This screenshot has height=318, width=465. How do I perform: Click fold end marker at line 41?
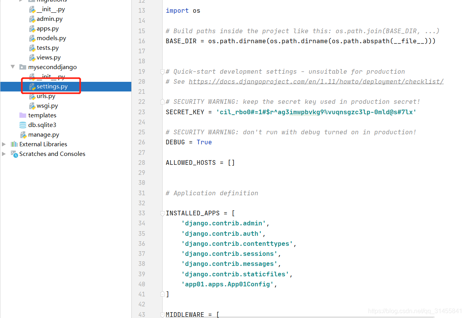163,294
